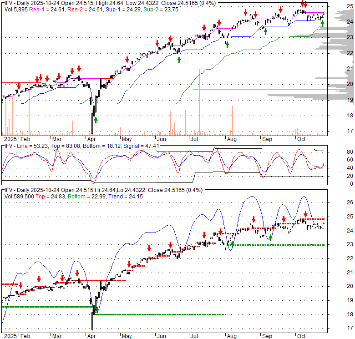The image size is (355, 339).
Task: Click the green up arrow in early September on the top chart
Action: click(265, 31)
